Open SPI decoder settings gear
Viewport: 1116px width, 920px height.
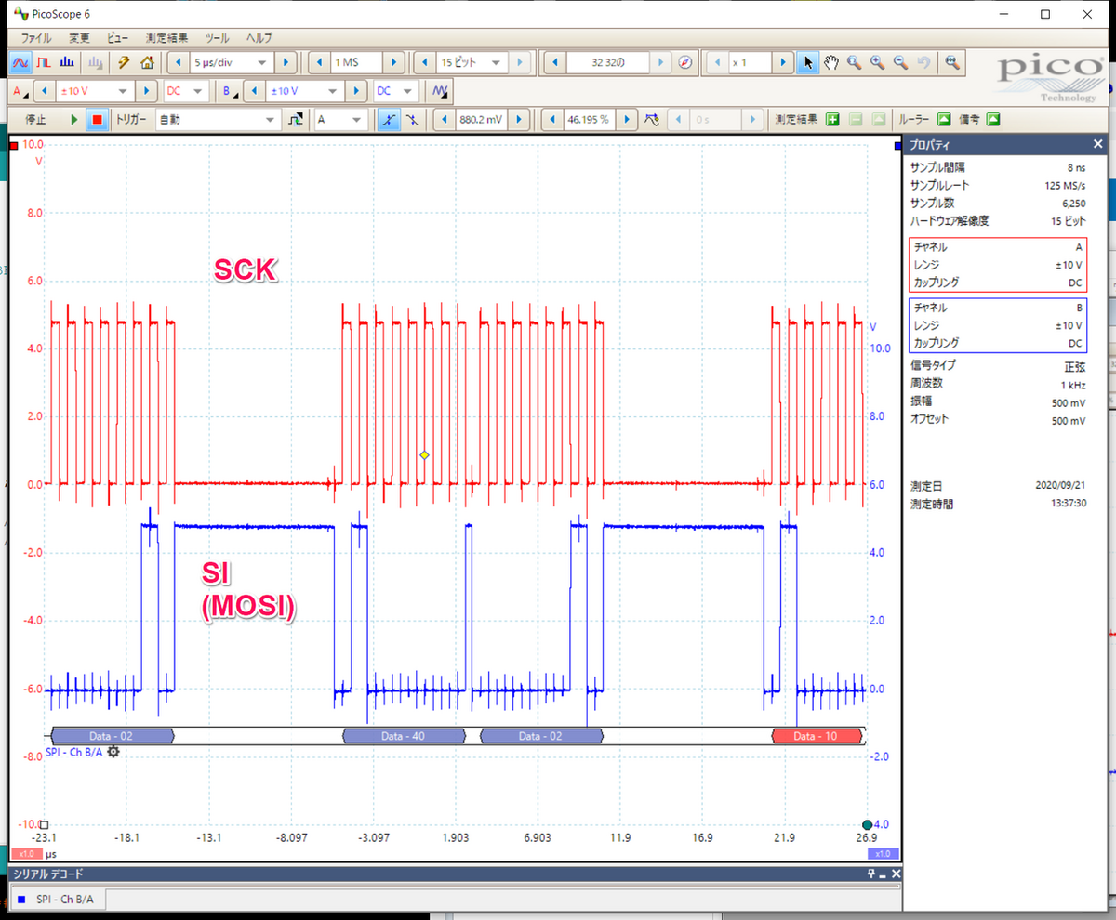click(113, 751)
